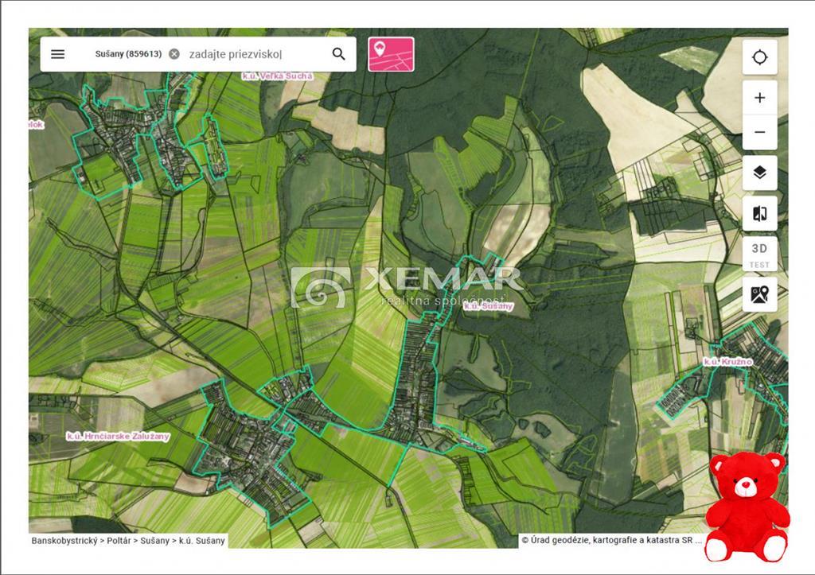Open the map layers panel
815x575 pixels.
tap(760, 173)
